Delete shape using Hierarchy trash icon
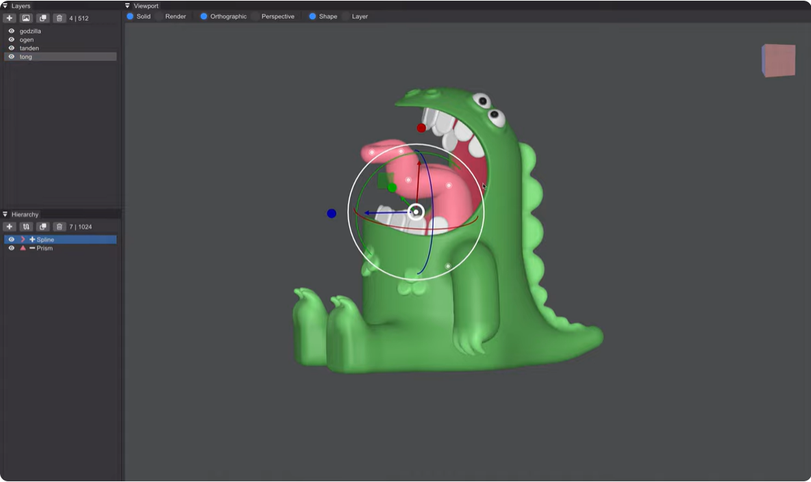The width and height of the screenshot is (811, 482). point(60,227)
